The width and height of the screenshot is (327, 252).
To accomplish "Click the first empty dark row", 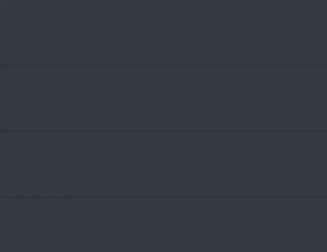I will tap(163, 32).
